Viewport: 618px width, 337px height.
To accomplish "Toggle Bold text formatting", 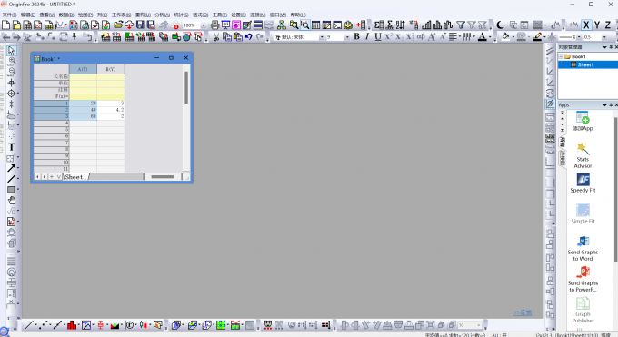I will click(x=356, y=36).
